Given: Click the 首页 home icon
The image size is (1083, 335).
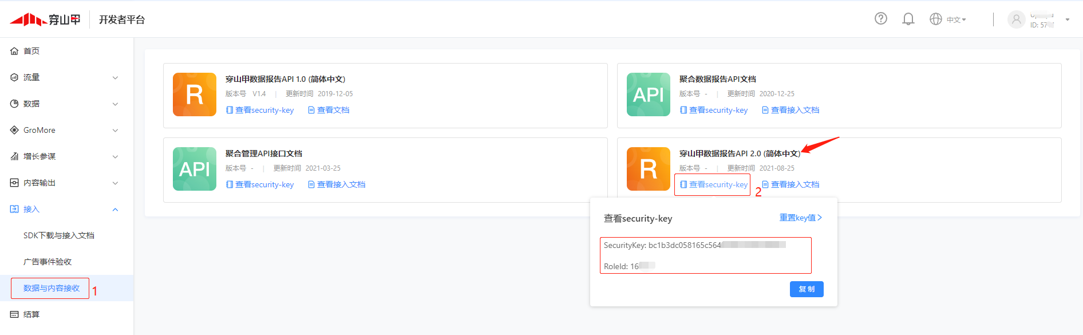Looking at the screenshot, I should coord(14,51).
